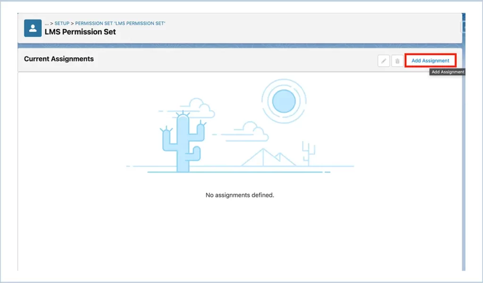Click the blue user permission set icon
This screenshot has height=283, width=483.
click(x=33, y=28)
